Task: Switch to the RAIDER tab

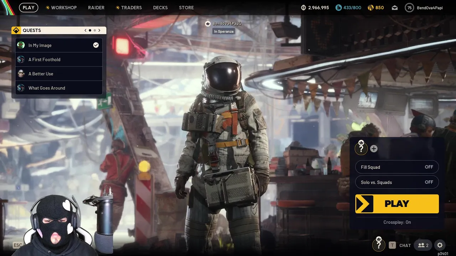Action: click(x=96, y=7)
